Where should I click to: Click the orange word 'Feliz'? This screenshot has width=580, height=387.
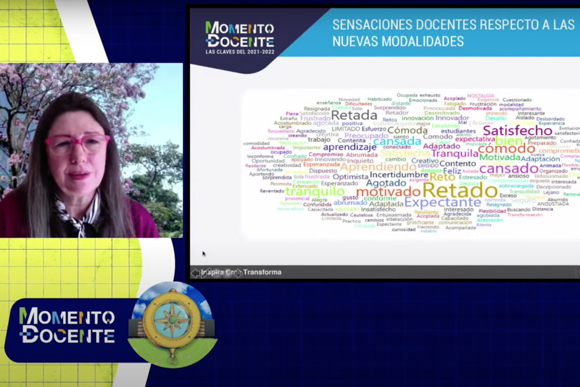[x=452, y=171]
